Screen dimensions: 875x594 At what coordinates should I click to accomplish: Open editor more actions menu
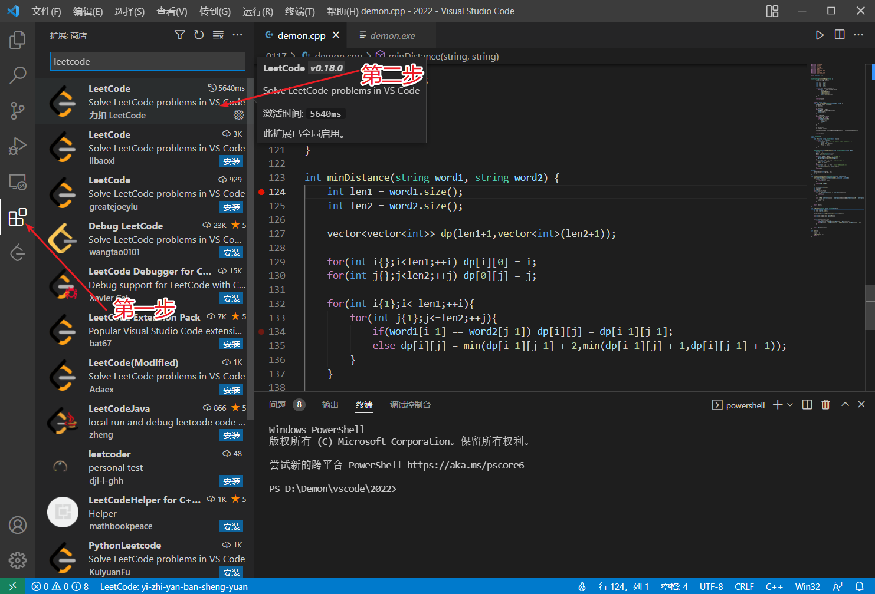[858, 35]
